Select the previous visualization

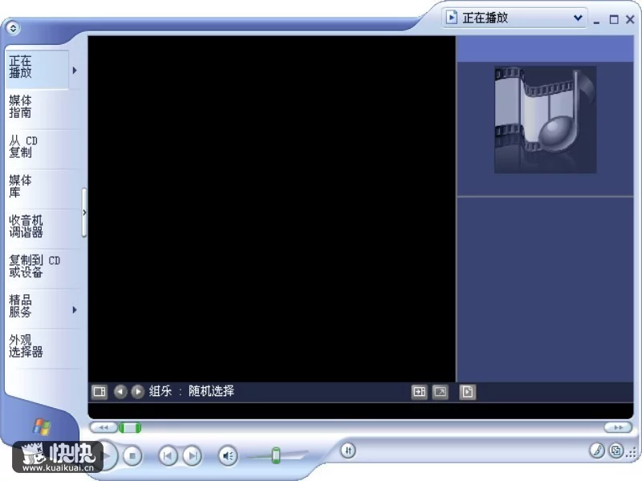pos(120,392)
